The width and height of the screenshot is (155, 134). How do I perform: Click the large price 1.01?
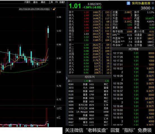click(75, 6)
